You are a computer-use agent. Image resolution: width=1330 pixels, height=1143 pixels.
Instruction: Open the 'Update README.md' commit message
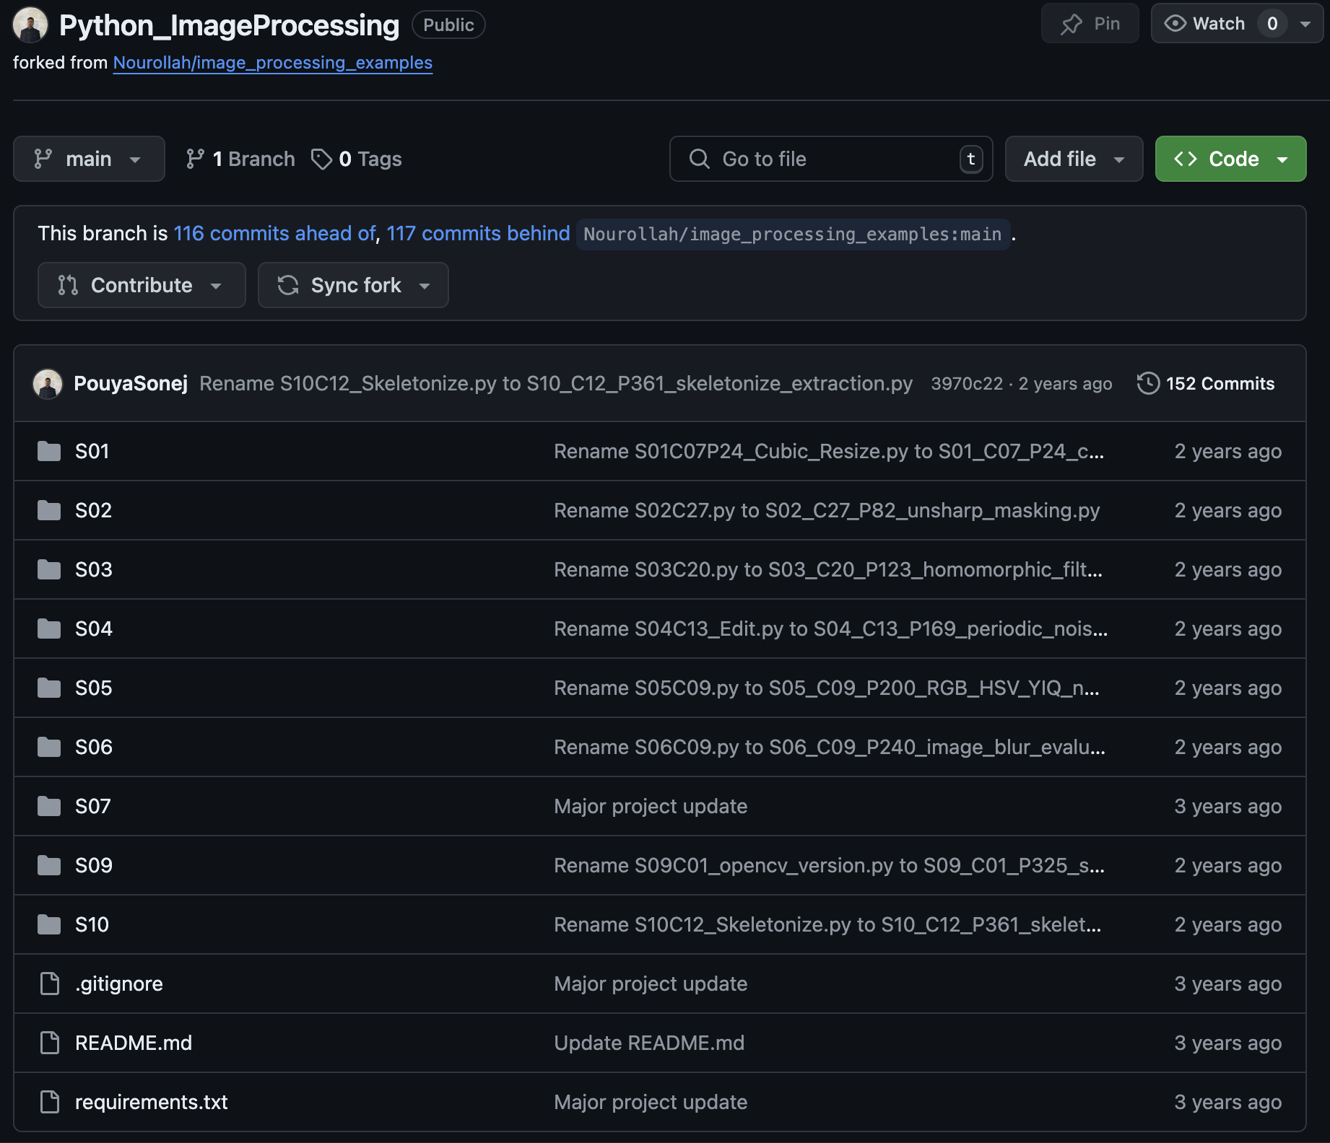pyautogui.click(x=649, y=1043)
